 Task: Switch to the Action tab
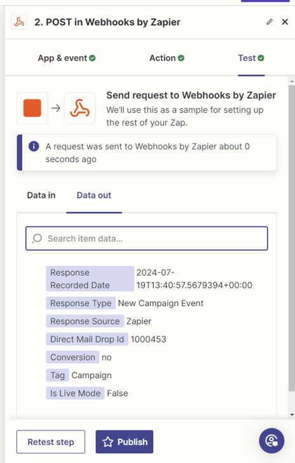[167, 58]
